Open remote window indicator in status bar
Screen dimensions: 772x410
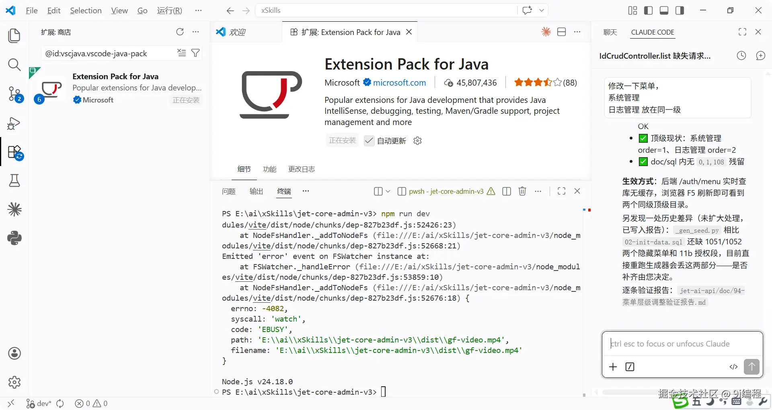[x=11, y=404]
